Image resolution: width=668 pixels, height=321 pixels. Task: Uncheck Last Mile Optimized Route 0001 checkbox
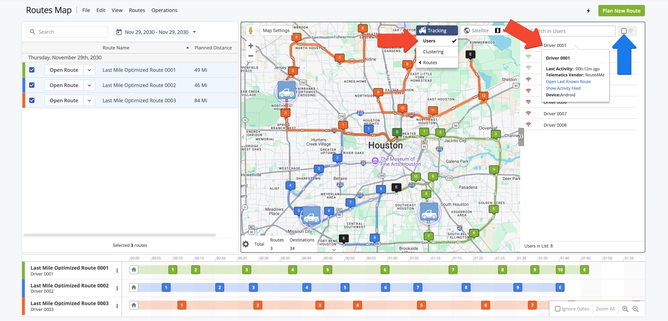(32, 70)
